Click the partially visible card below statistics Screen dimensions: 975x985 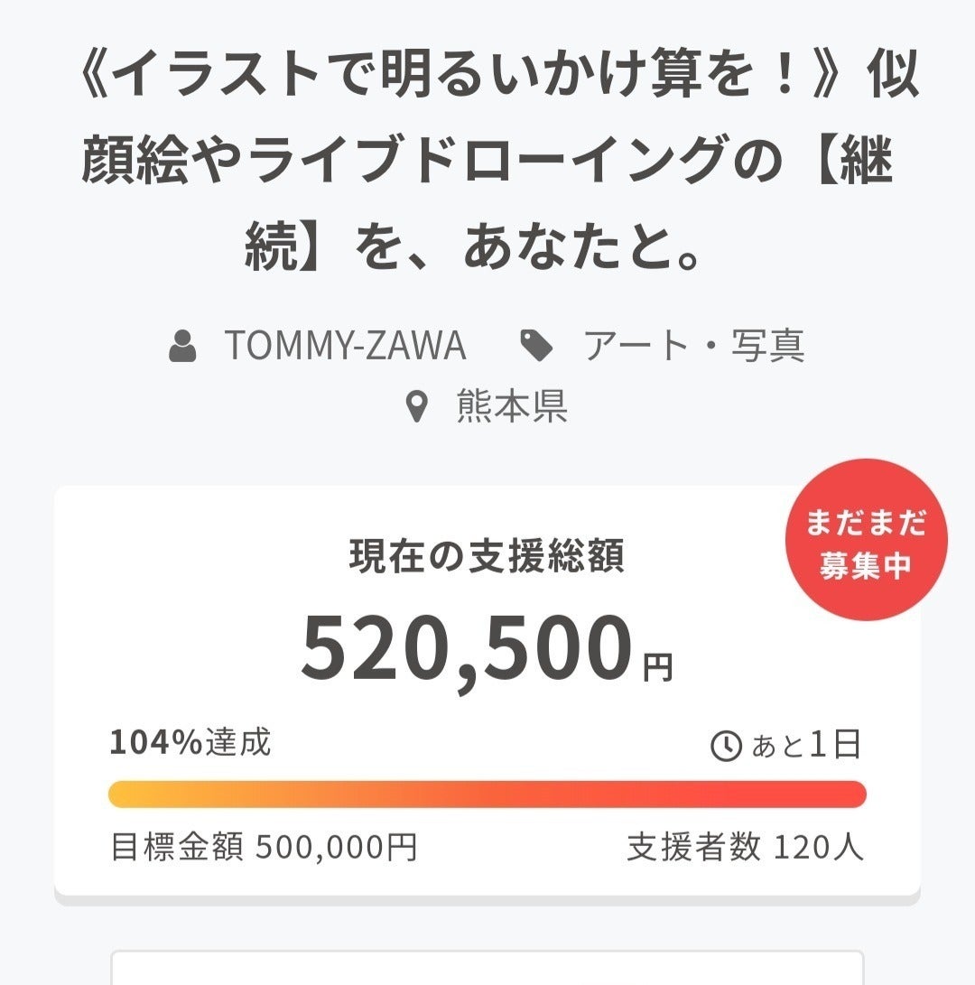click(x=487, y=971)
